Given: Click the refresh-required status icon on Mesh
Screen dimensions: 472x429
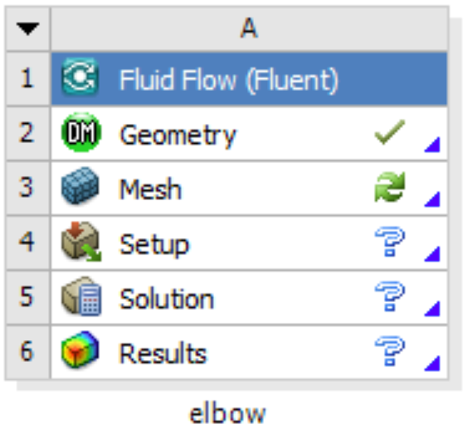Looking at the screenshot, I should pos(390,187).
